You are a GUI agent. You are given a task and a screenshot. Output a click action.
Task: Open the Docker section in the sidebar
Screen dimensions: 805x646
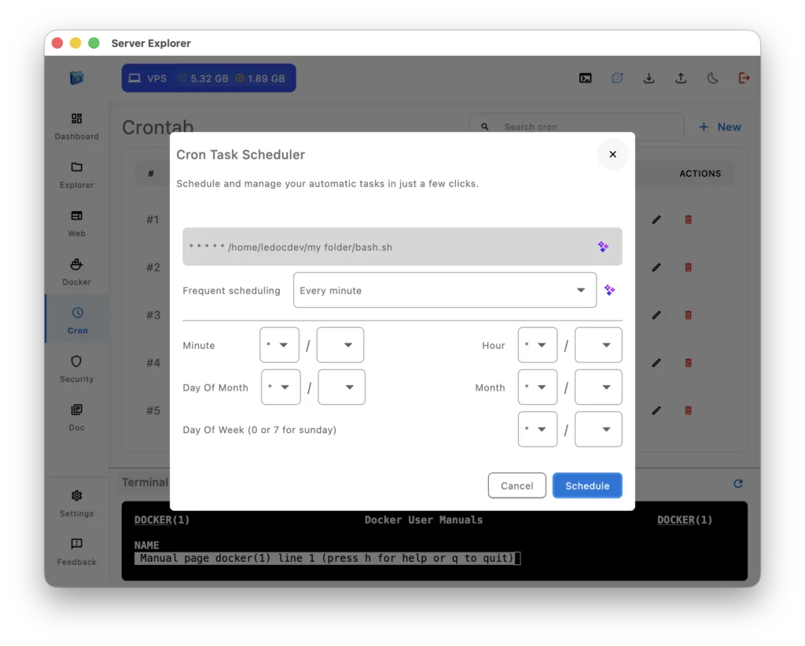(x=76, y=271)
